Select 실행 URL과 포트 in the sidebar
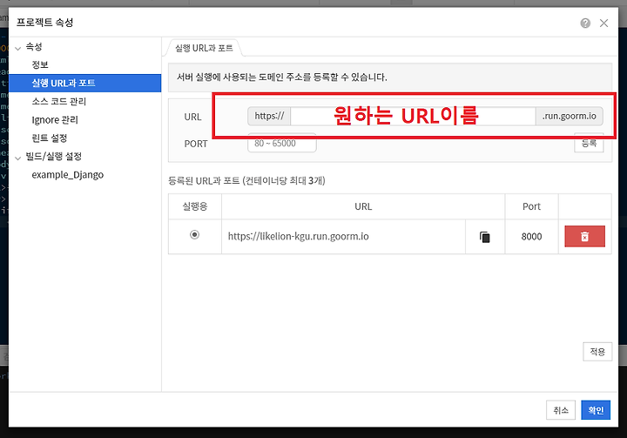Screen dimensions: 627x438 pos(84,83)
